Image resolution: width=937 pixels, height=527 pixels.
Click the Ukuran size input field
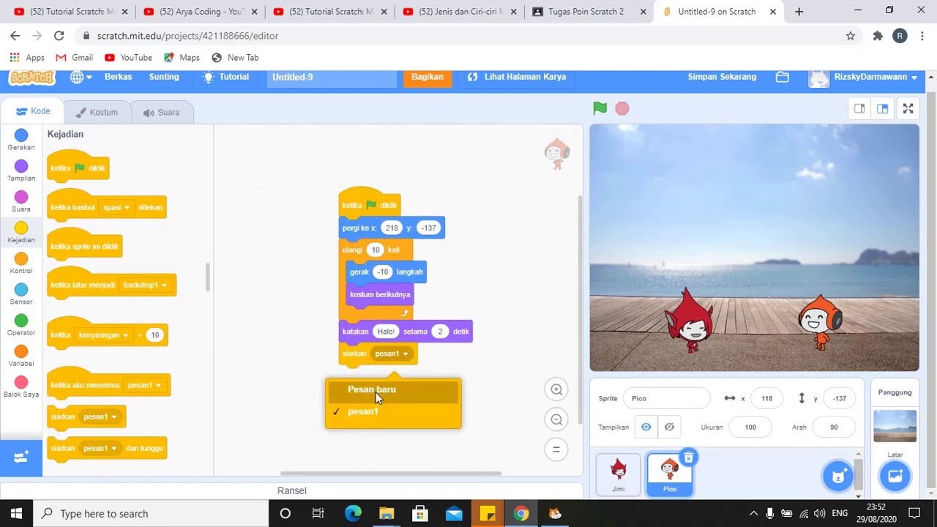(750, 427)
